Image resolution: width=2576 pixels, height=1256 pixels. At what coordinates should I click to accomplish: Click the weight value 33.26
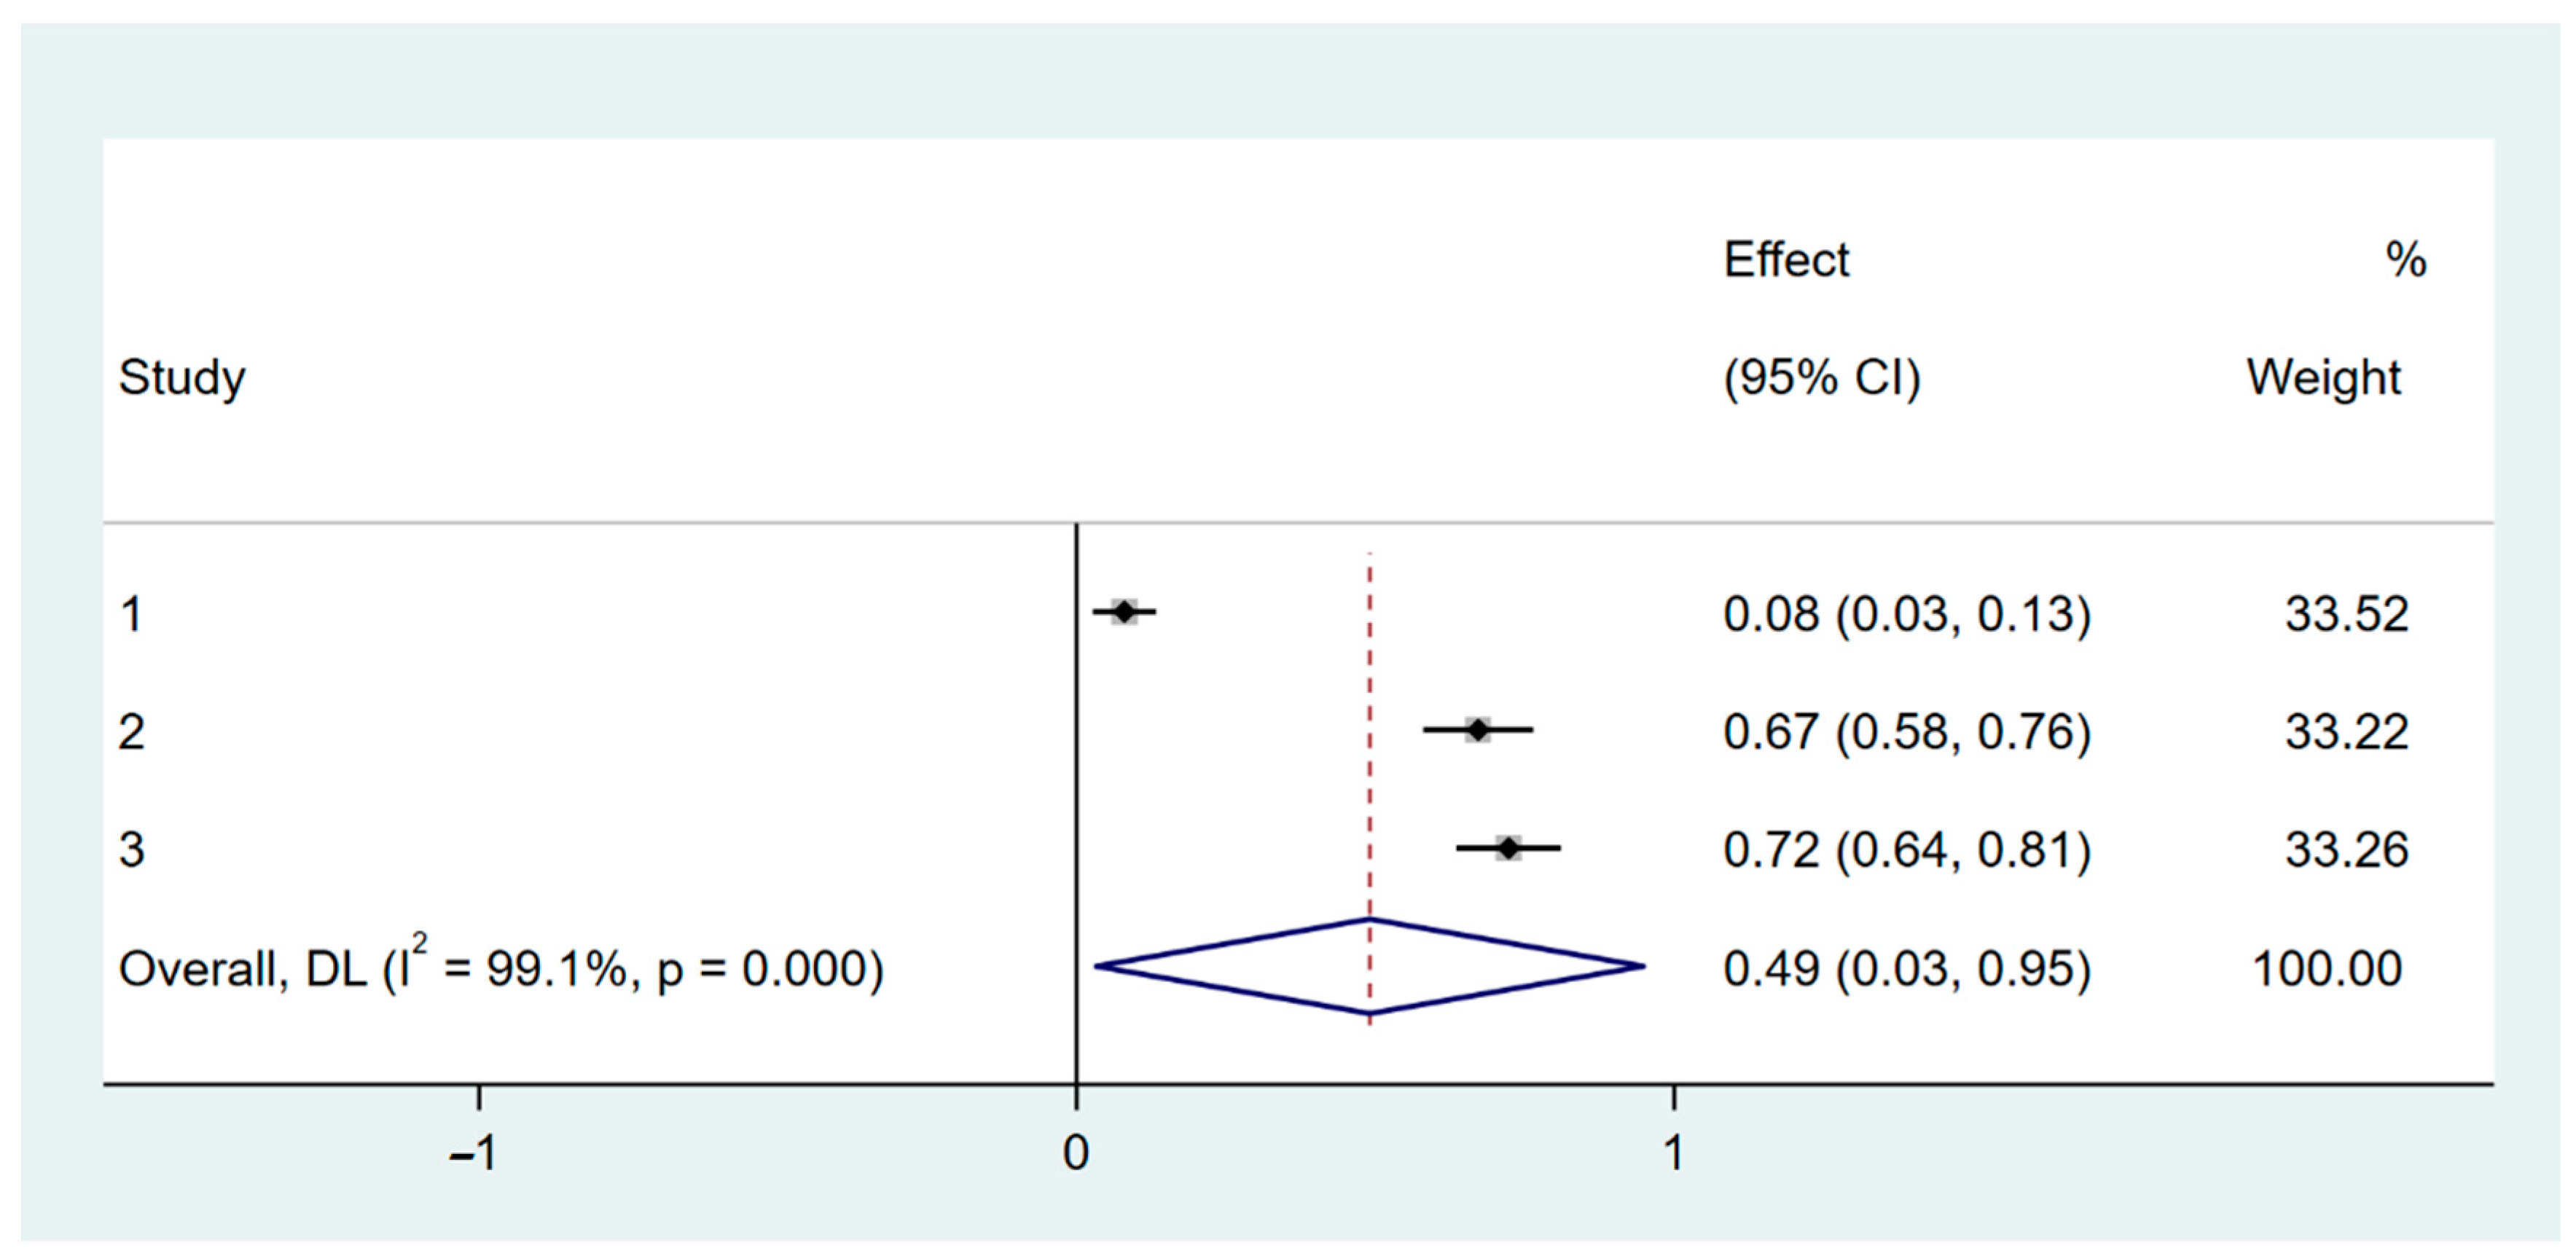tap(2346, 850)
